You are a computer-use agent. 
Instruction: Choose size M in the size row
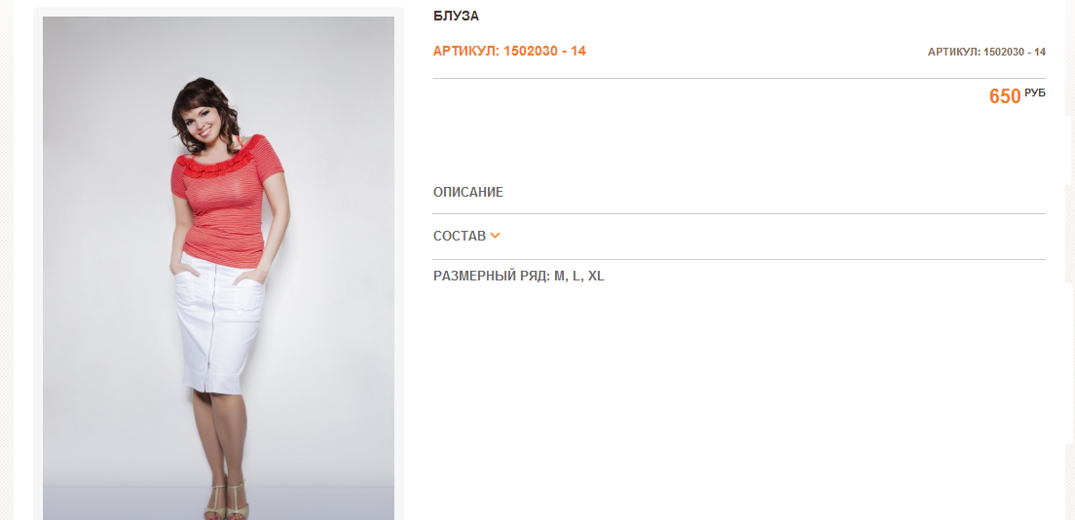tap(560, 277)
